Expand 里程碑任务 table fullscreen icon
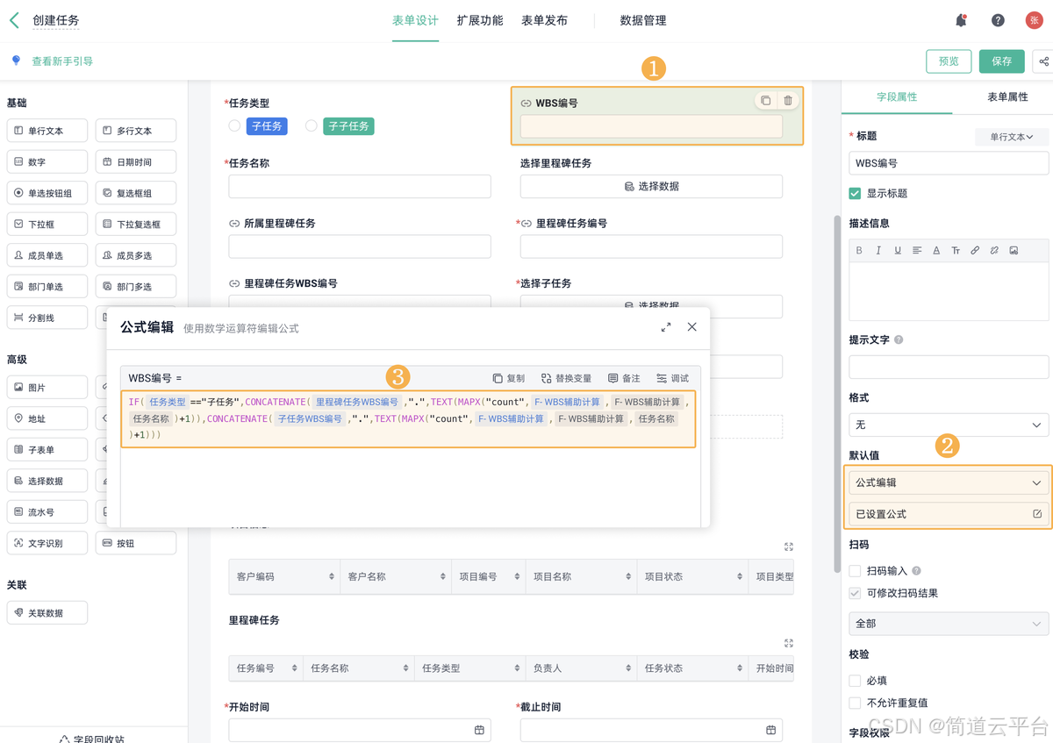Screen dimensions: 1053x743 click(x=788, y=643)
